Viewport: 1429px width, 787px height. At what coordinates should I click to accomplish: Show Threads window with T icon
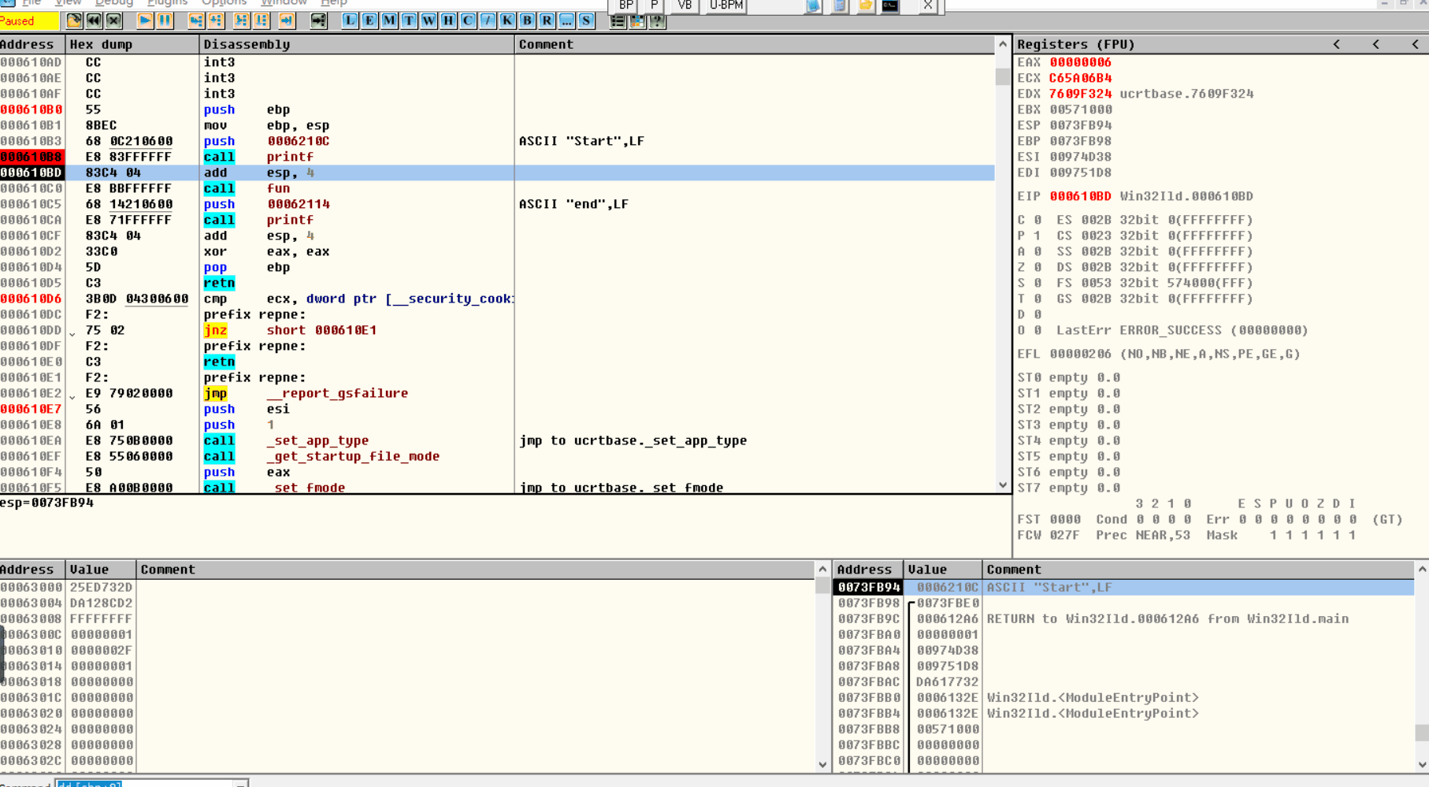click(x=409, y=20)
